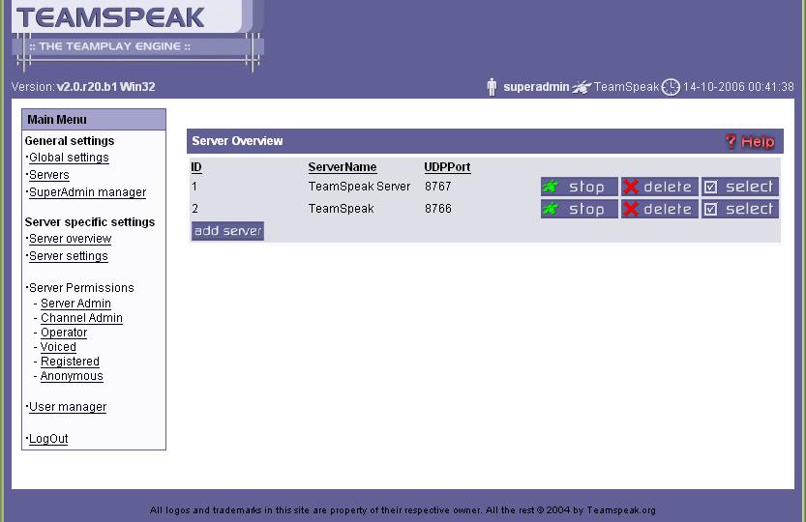Open Channel Admin permissions

81,318
